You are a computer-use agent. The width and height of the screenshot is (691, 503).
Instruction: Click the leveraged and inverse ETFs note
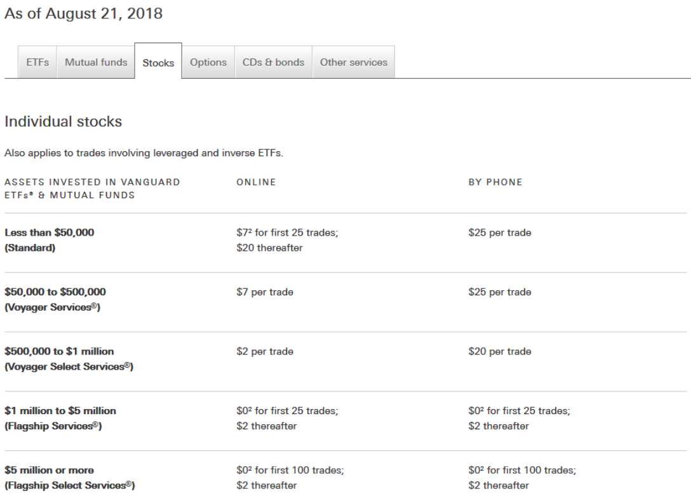point(144,153)
